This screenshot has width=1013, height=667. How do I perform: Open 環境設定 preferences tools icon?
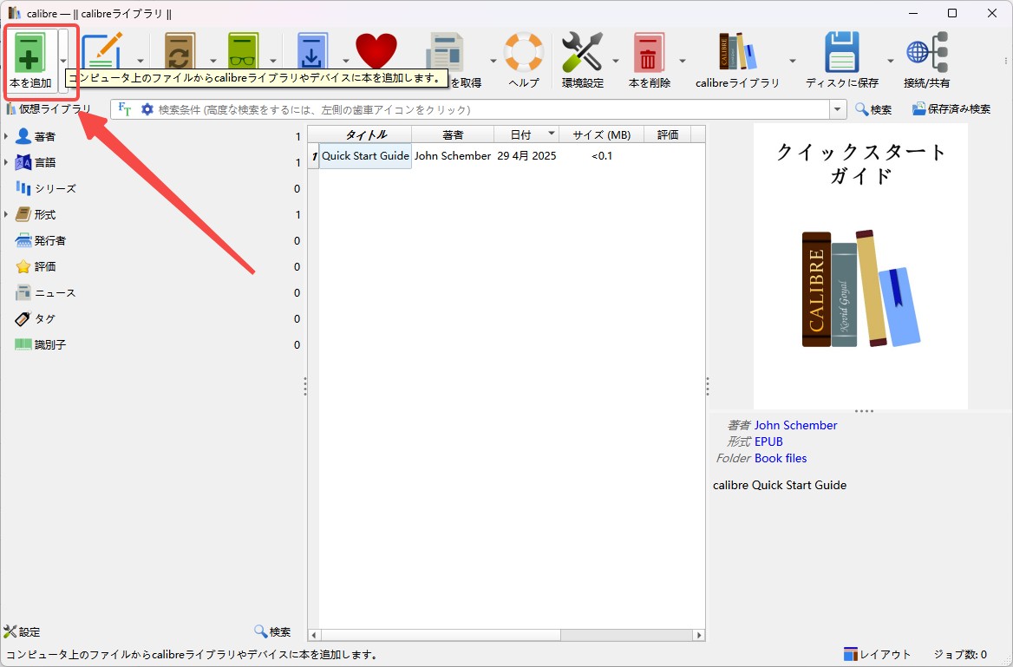point(582,51)
